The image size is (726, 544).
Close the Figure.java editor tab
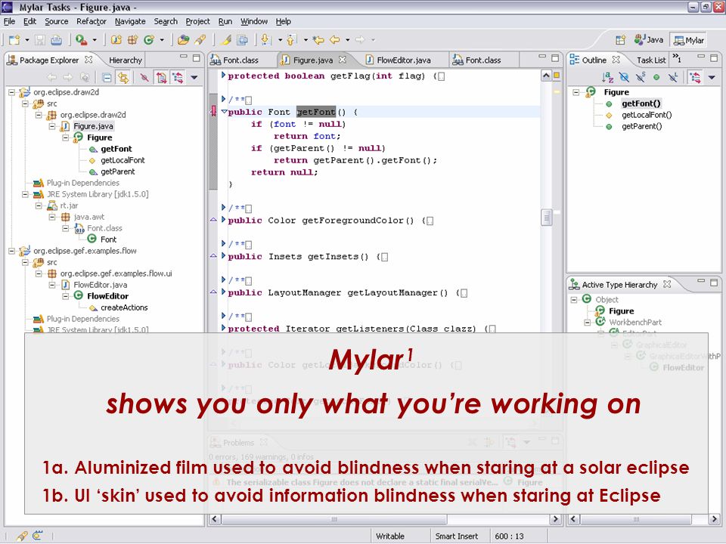[x=342, y=60]
